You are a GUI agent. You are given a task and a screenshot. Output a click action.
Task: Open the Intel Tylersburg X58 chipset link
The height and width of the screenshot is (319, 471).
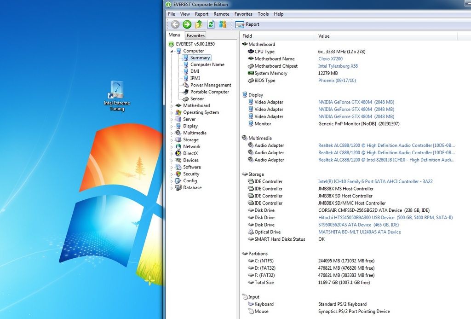[x=338, y=66]
